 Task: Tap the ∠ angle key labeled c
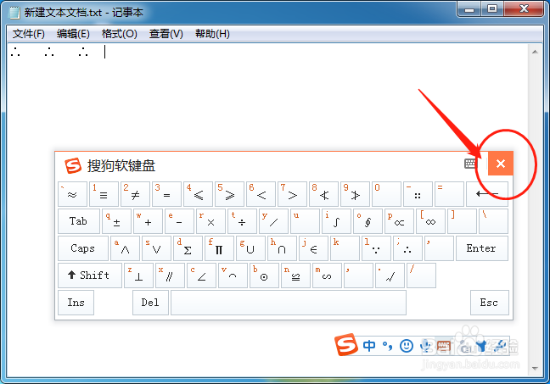(x=201, y=275)
